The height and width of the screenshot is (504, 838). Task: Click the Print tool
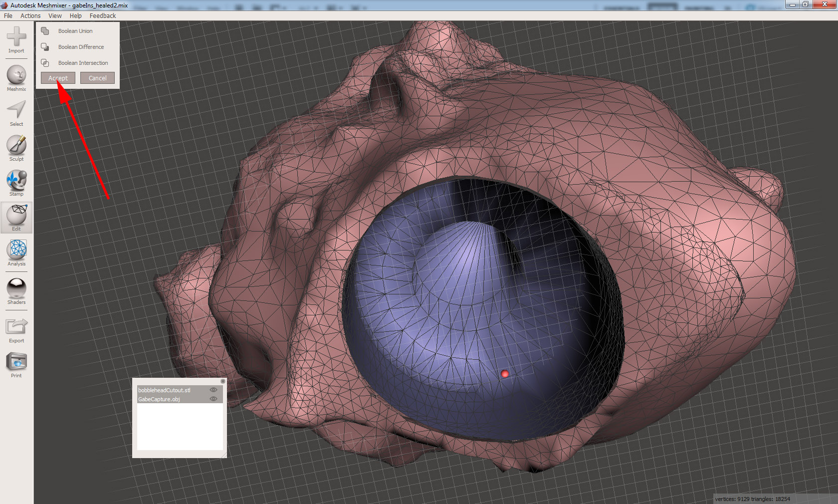pyautogui.click(x=16, y=365)
